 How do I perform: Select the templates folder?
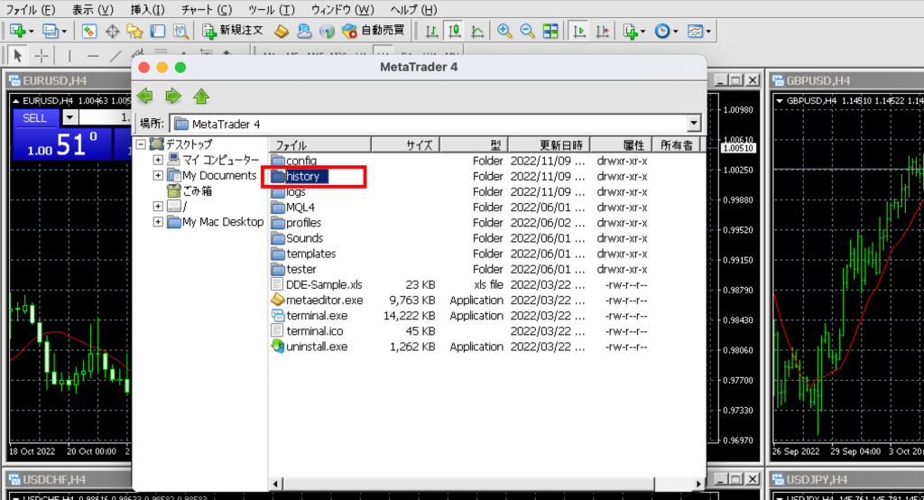pyautogui.click(x=303, y=254)
